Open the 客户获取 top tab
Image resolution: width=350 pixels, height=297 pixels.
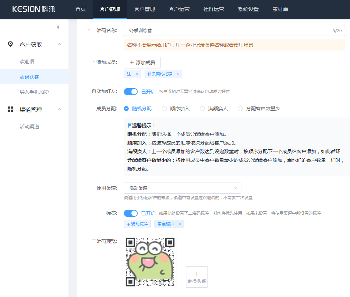110,9
